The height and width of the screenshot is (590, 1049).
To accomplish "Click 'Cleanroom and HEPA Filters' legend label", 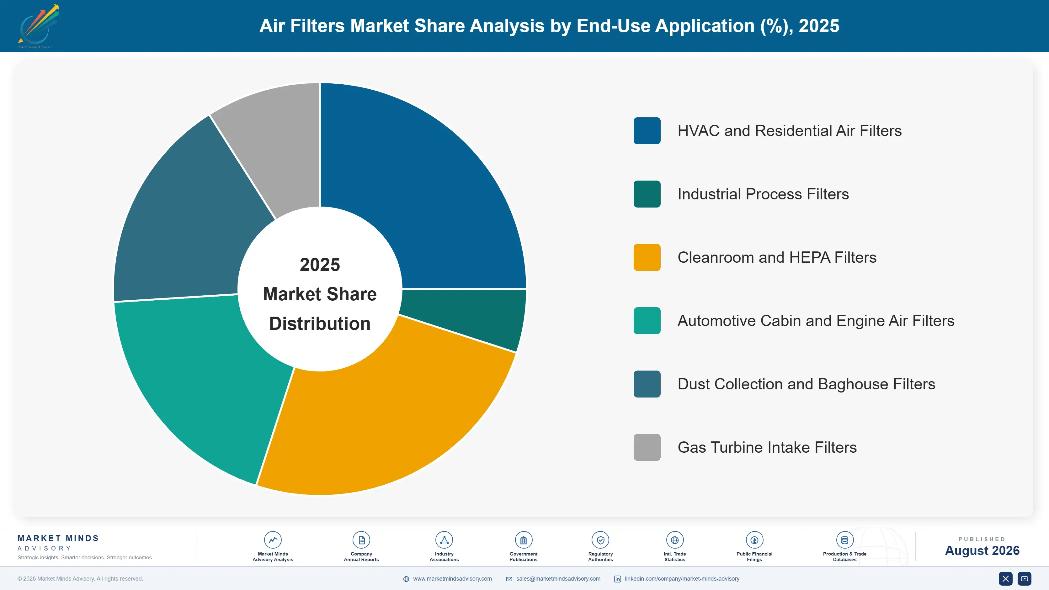I will [x=777, y=257].
